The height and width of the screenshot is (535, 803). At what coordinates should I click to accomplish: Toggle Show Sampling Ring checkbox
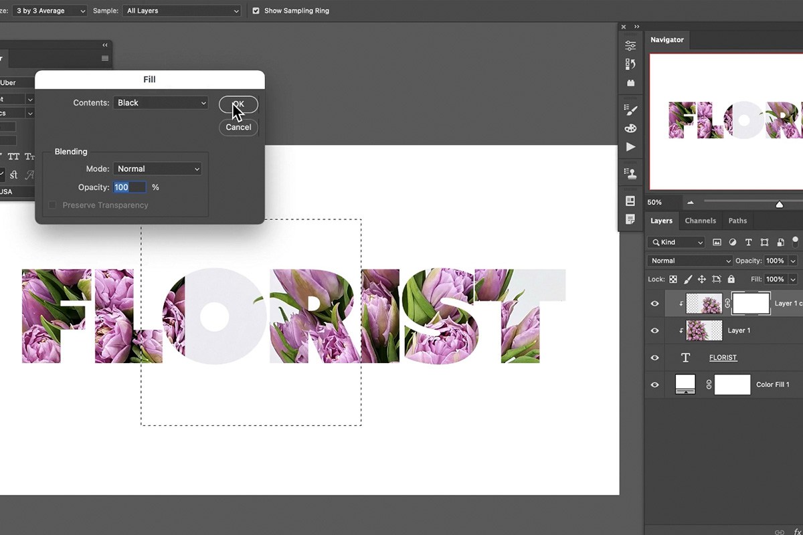point(256,11)
